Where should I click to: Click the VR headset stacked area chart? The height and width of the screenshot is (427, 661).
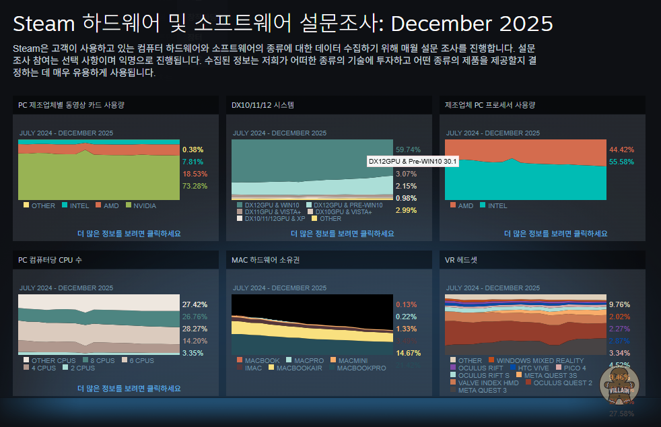526,325
